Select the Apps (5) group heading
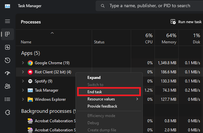The height and width of the screenshot is (133, 203). 31,53
